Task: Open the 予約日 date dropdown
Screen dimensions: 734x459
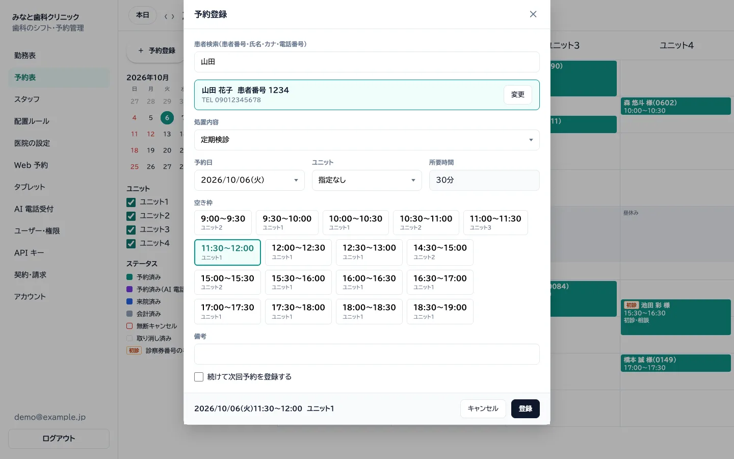Action: coord(249,180)
